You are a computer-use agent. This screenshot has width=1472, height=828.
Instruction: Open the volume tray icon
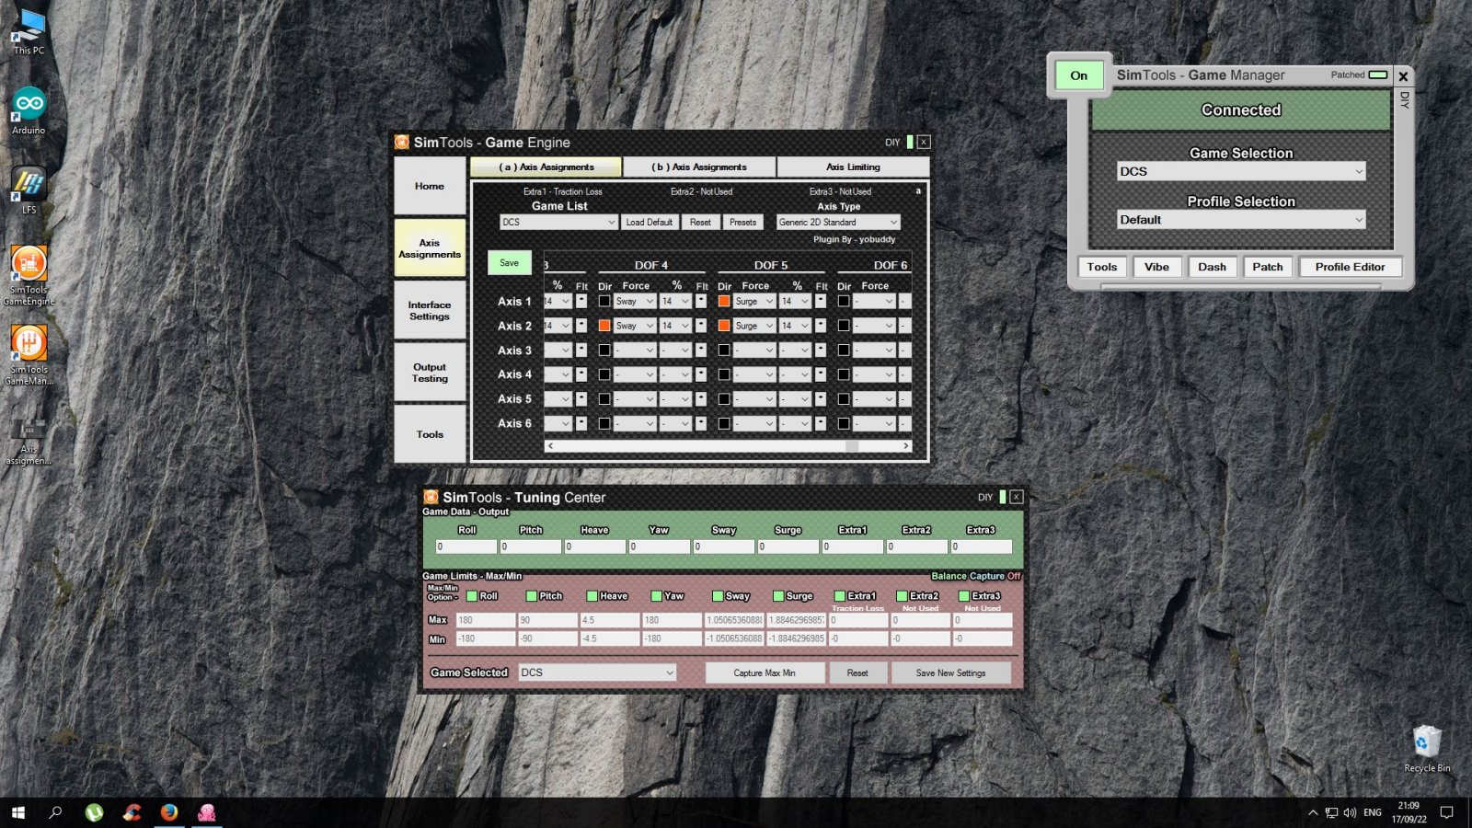click(1350, 813)
